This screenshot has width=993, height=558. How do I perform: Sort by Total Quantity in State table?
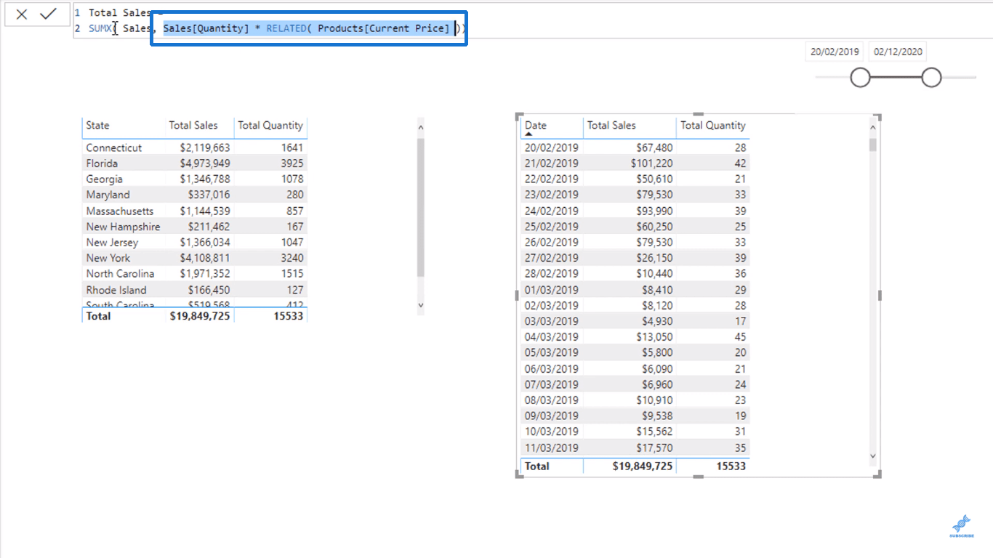coord(270,125)
